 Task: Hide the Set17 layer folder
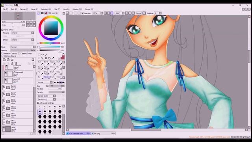pos(4,93)
